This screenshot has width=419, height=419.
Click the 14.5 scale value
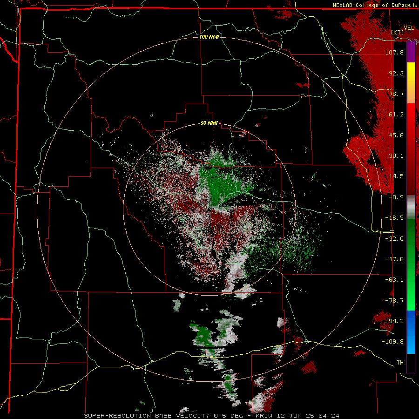tap(396, 176)
